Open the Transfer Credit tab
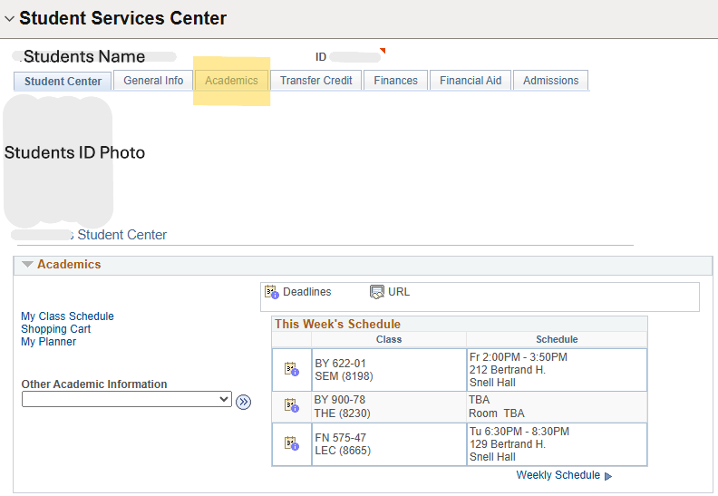718x496 pixels. coord(315,81)
